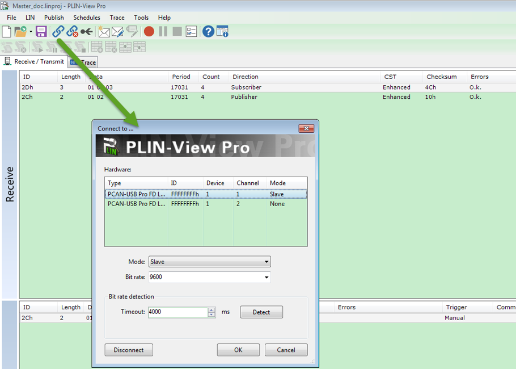This screenshot has height=369, width=516.
Task: Click the stop trace square button
Action: (x=177, y=32)
